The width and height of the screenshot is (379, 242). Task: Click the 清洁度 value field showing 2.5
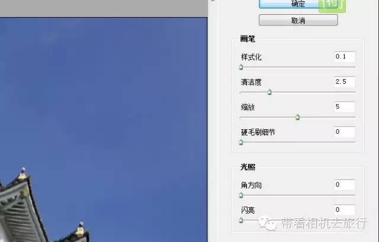(345, 81)
